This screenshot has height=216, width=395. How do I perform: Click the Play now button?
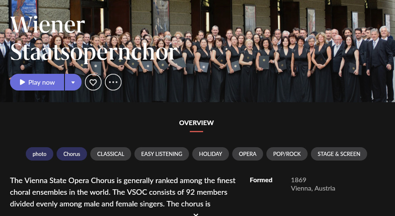(37, 82)
